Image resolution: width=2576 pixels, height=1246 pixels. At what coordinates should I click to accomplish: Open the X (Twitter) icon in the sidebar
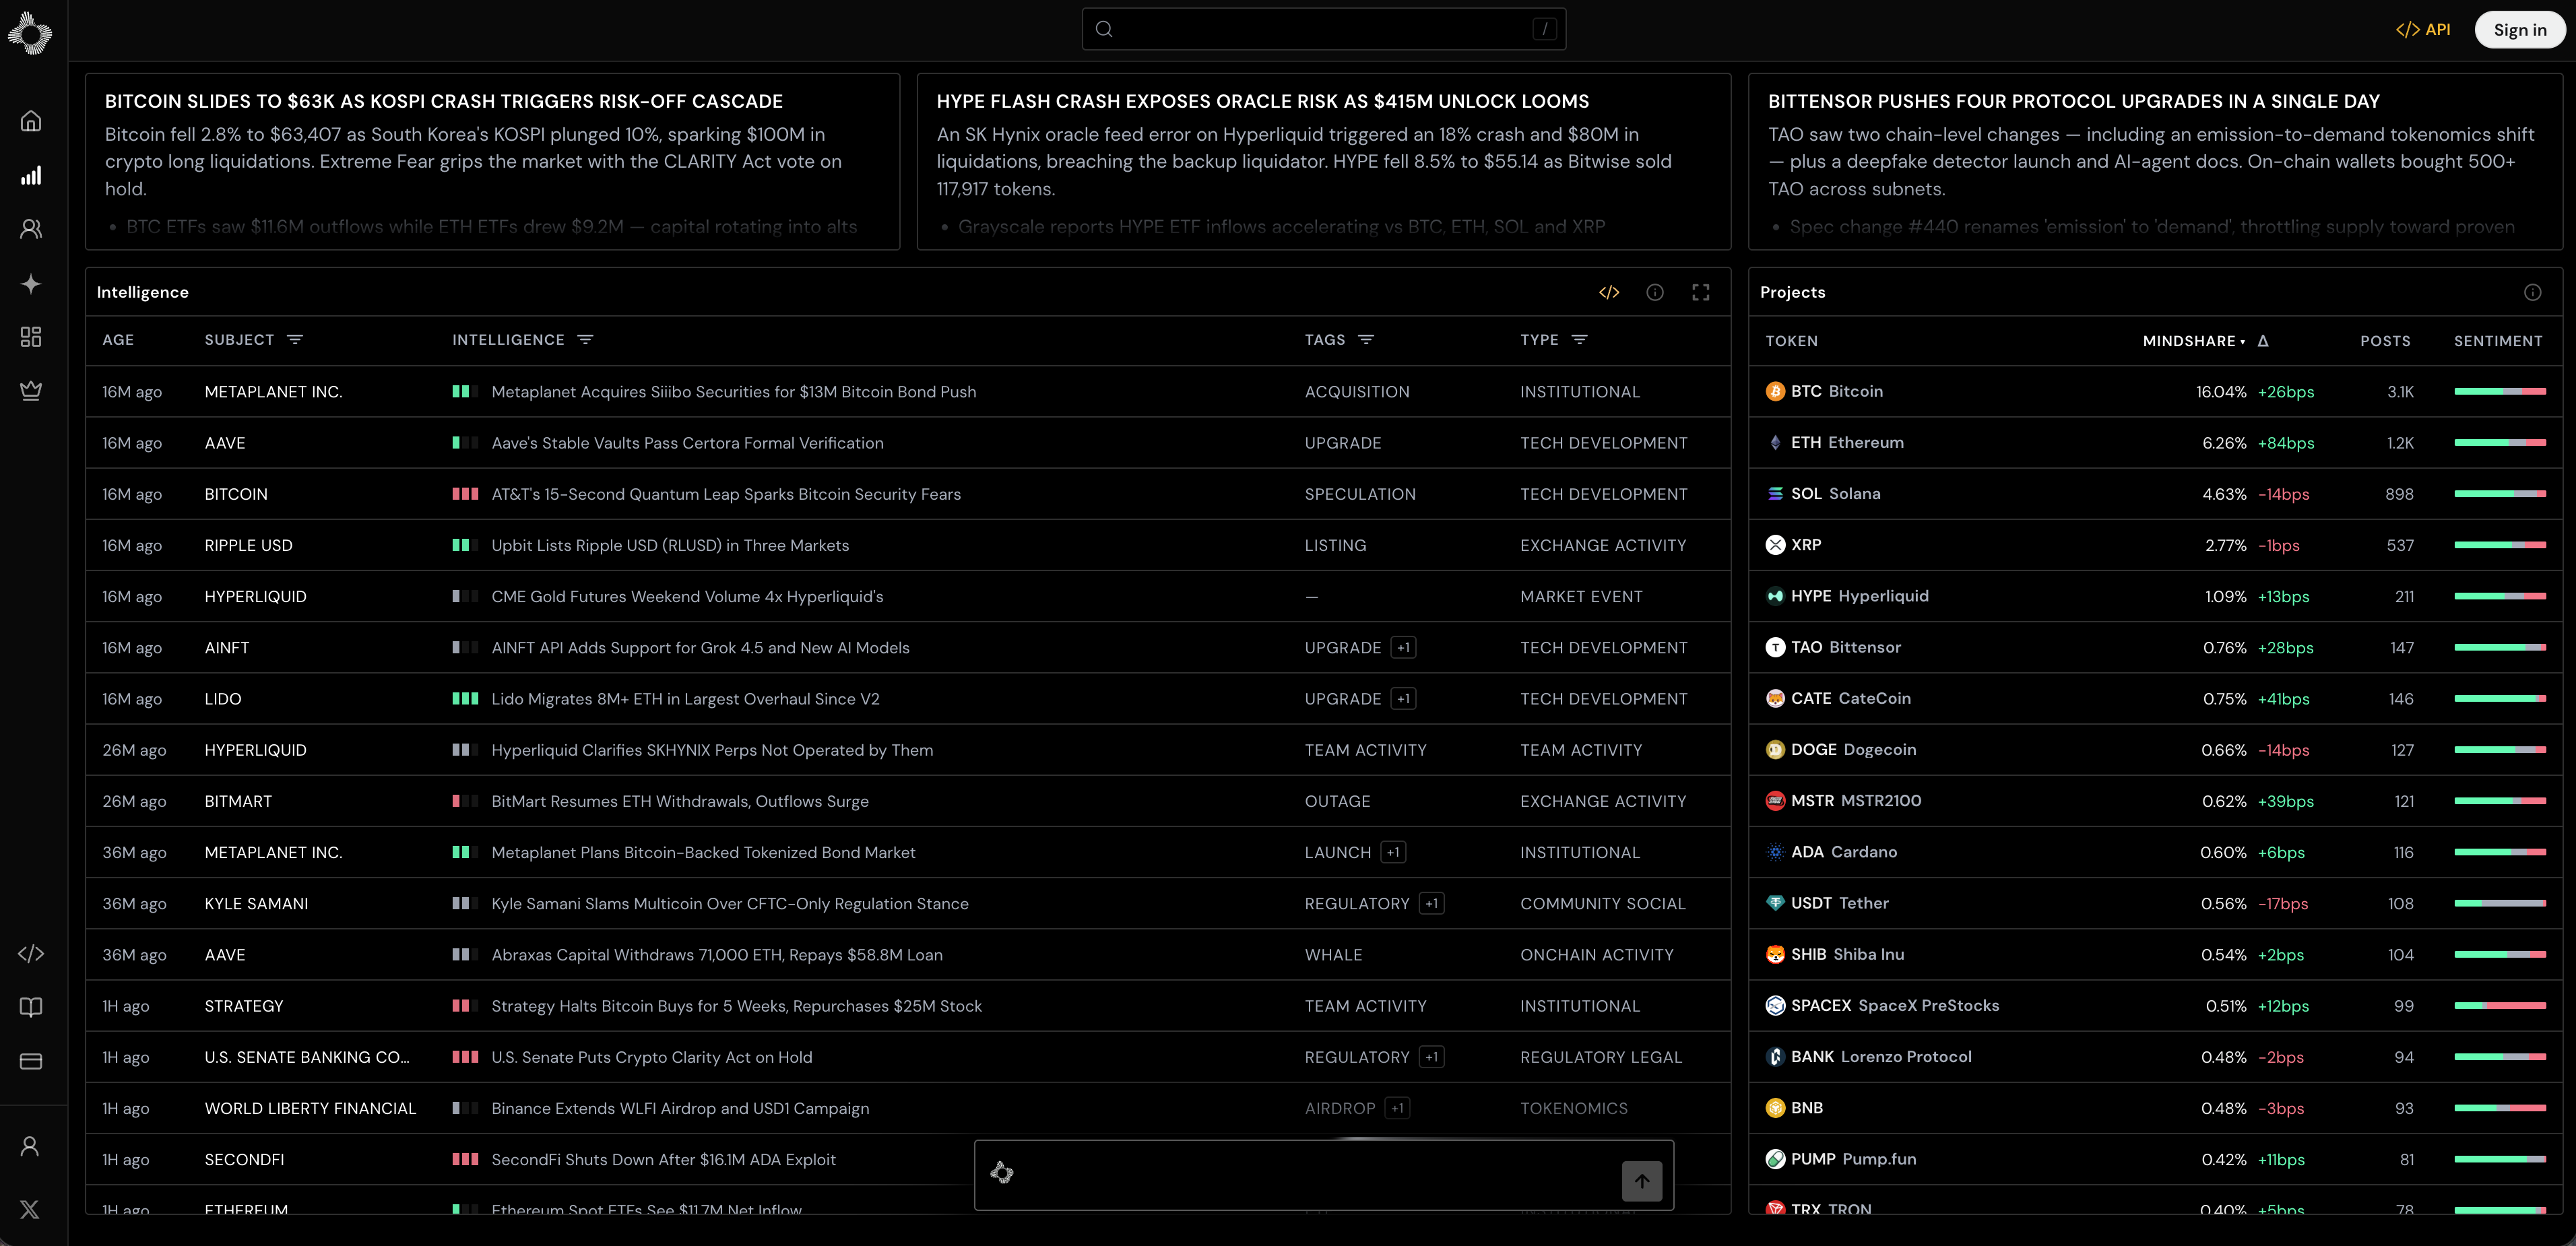[30, 1209]
